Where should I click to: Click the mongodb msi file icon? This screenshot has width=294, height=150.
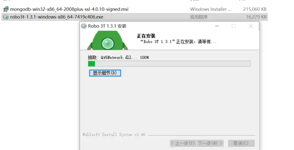click(6, 9)
